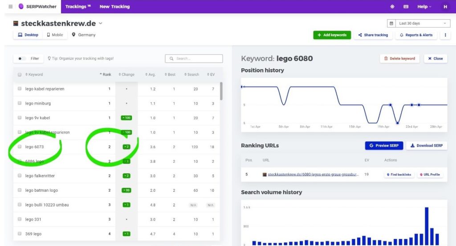The height and width of the screenshot is (246, 456).
Task: Click the +100 badge for lego 9v kabel
Action: point(126,118)
